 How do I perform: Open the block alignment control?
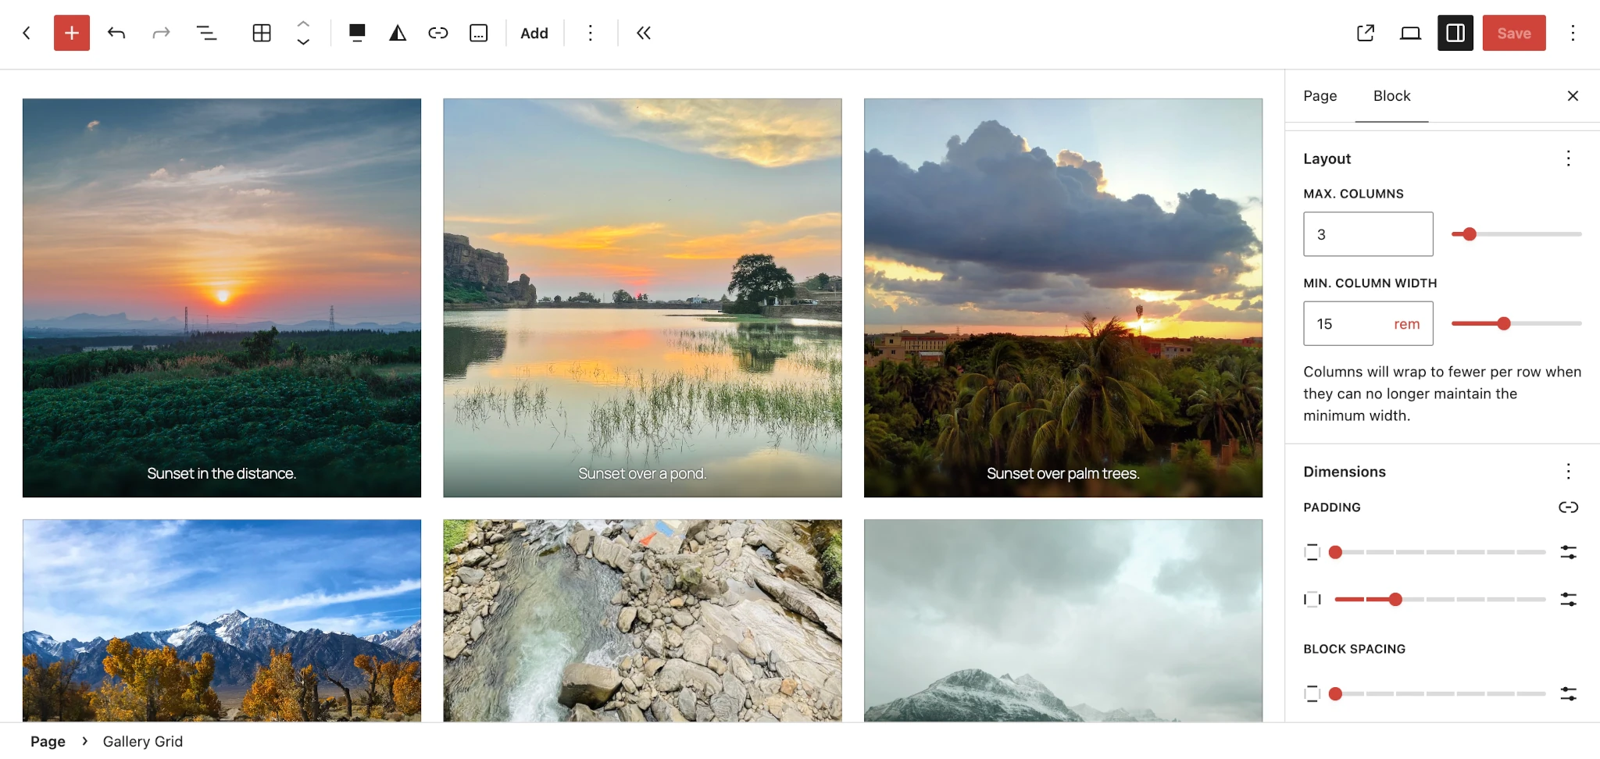[x=357, y=33]
